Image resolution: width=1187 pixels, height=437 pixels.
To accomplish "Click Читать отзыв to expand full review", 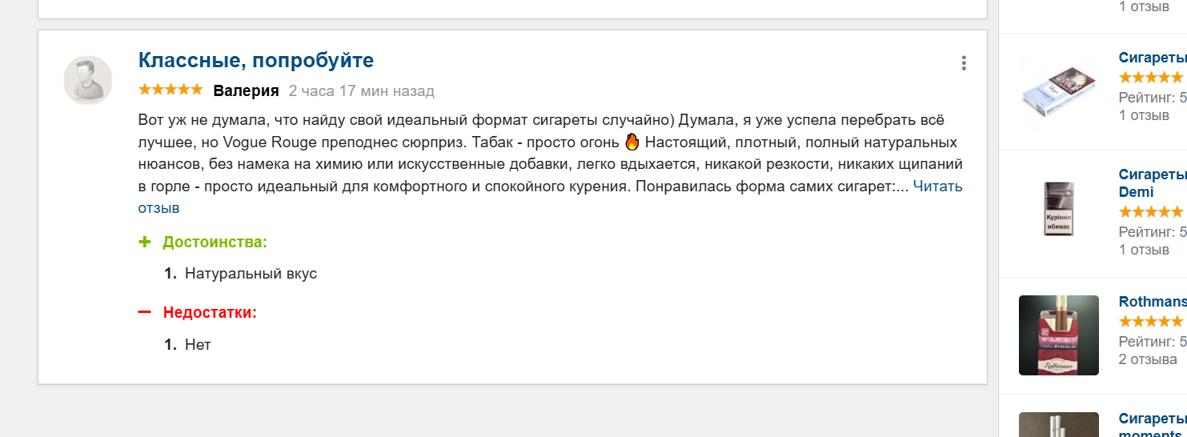I will click(551, 197).
